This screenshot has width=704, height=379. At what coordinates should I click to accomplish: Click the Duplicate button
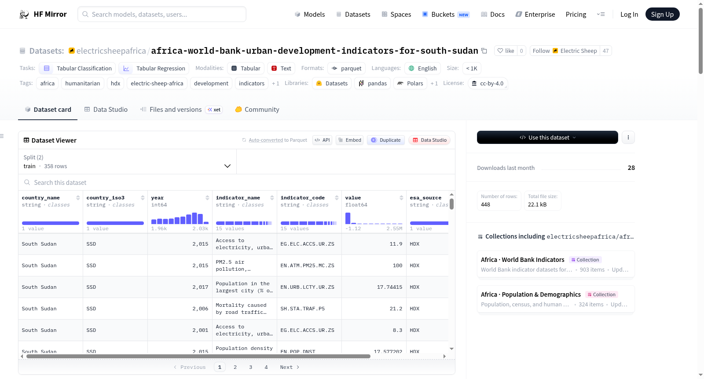(385, 140)
